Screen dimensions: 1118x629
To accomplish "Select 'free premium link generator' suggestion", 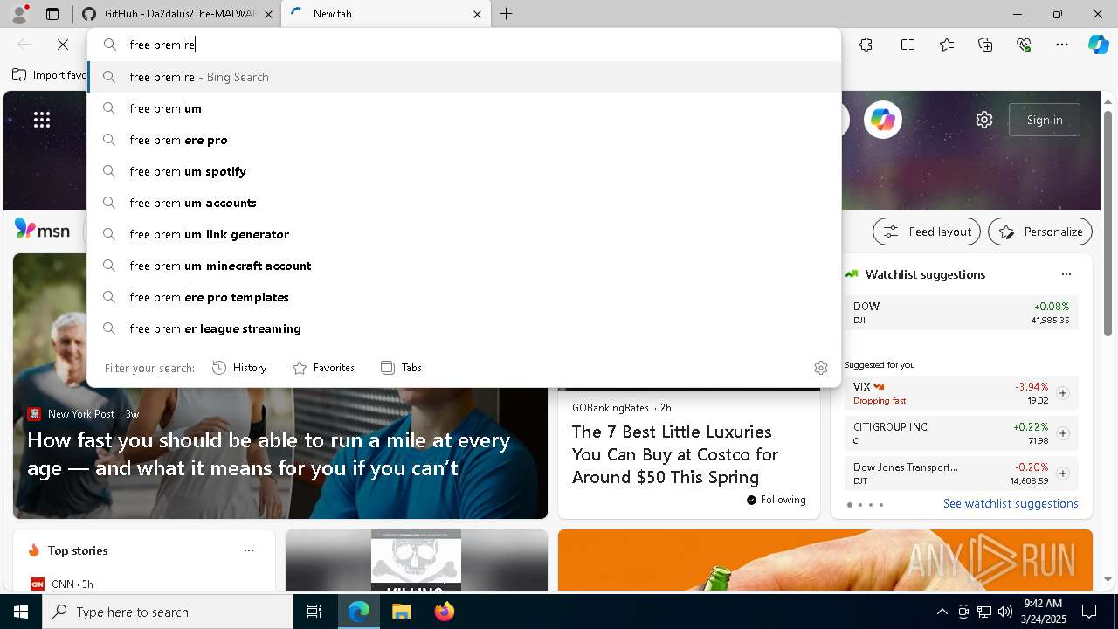I will 464,234.
